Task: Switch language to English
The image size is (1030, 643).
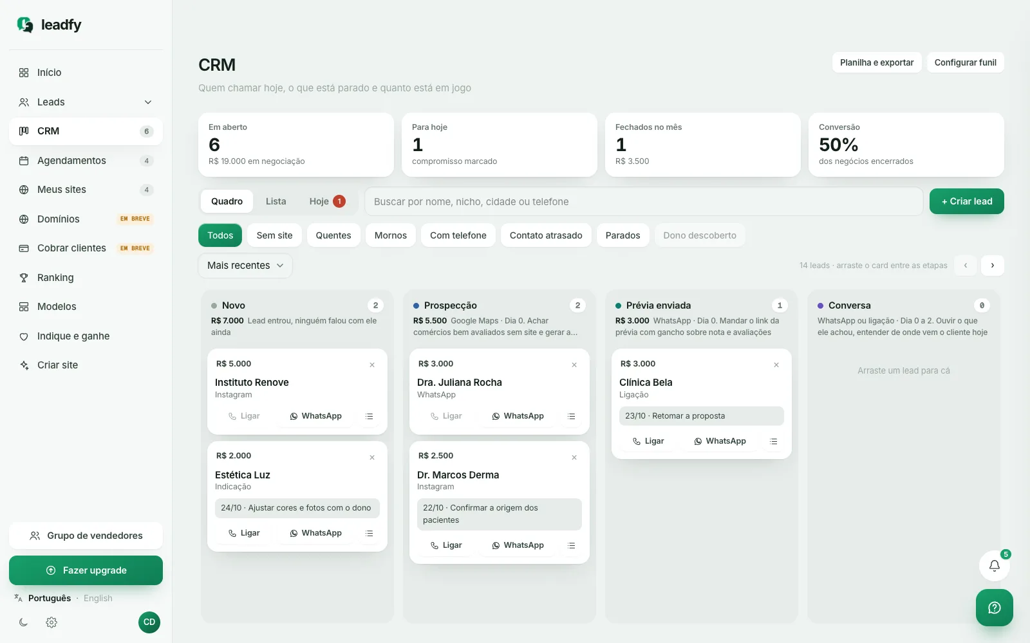Action: point(98,598)
